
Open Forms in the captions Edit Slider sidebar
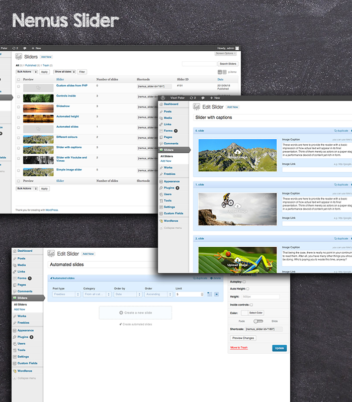pos(168,131)
